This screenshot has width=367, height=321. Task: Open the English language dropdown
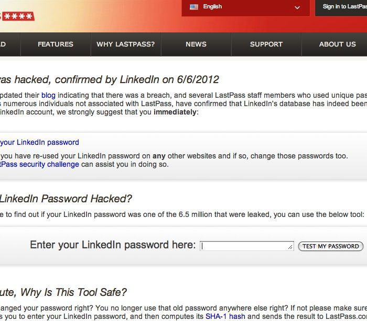245,7
